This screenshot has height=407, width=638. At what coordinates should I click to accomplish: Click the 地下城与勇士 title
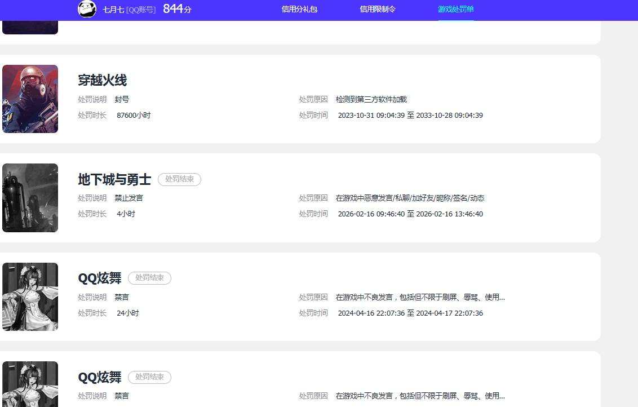coord(114,179)
